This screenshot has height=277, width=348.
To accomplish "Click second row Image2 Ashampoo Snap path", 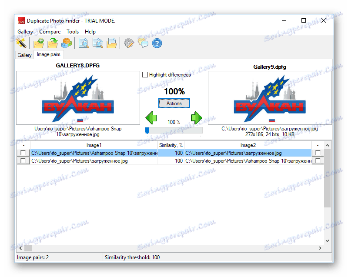I will [x=248, y=161].
